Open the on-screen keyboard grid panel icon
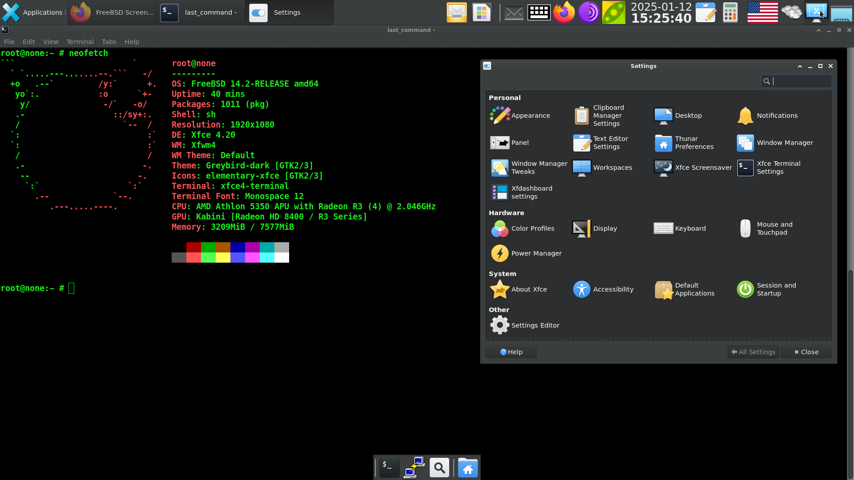The width and height of the screenshot is (854, 480). click(x=539, y=12)
